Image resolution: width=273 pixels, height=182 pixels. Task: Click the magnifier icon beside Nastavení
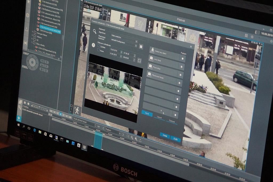[95, 31]
